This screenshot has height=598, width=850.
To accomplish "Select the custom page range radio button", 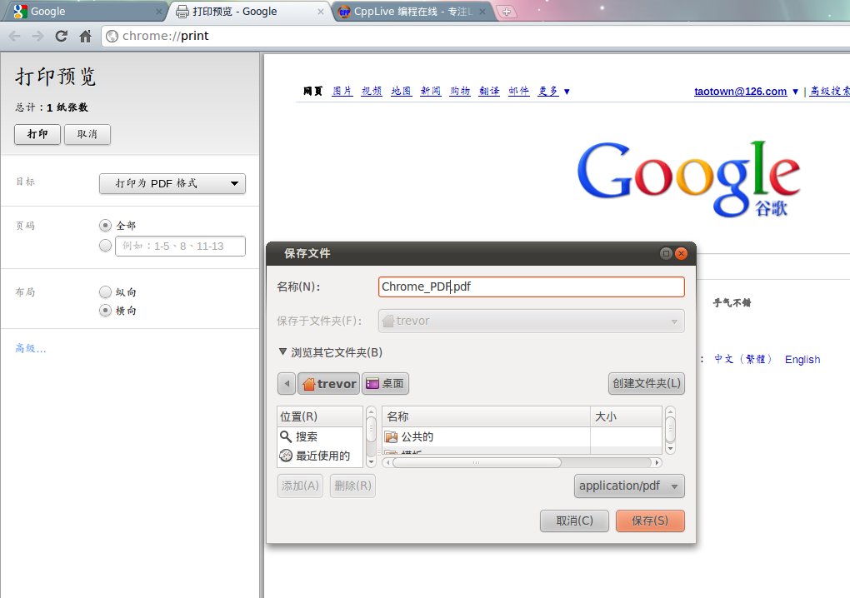I will (x=105, y=246).
